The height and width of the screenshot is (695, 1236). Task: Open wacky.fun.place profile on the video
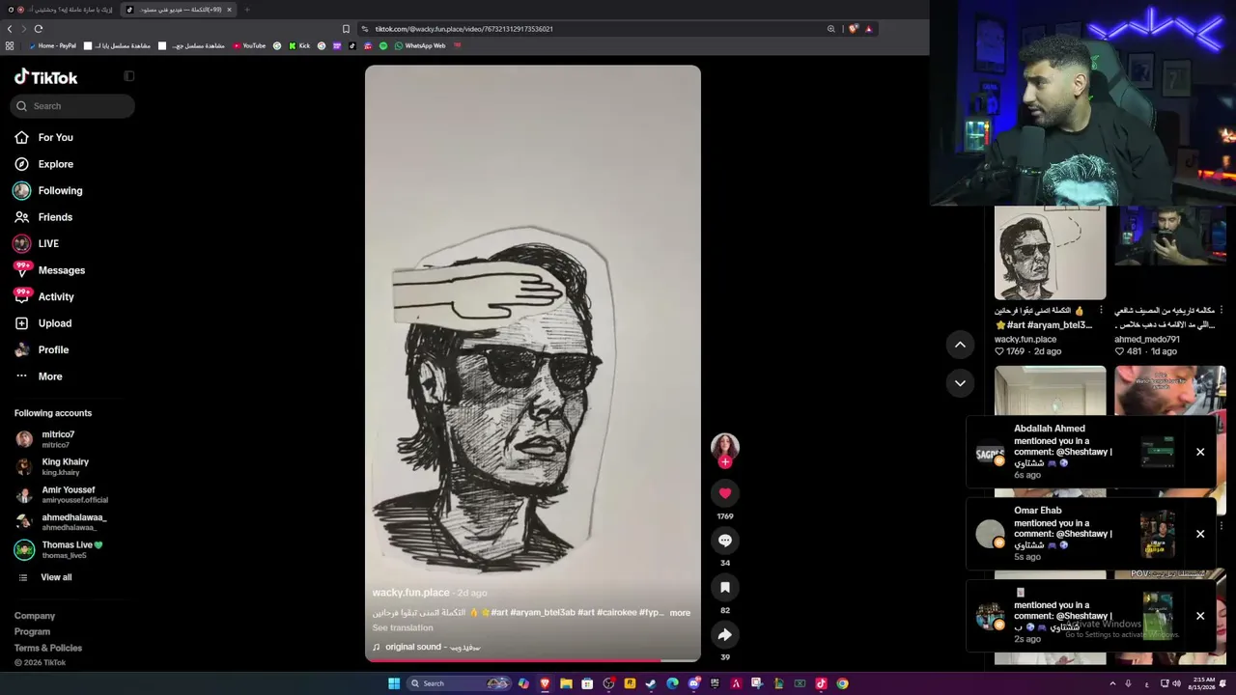click(410, 593)
